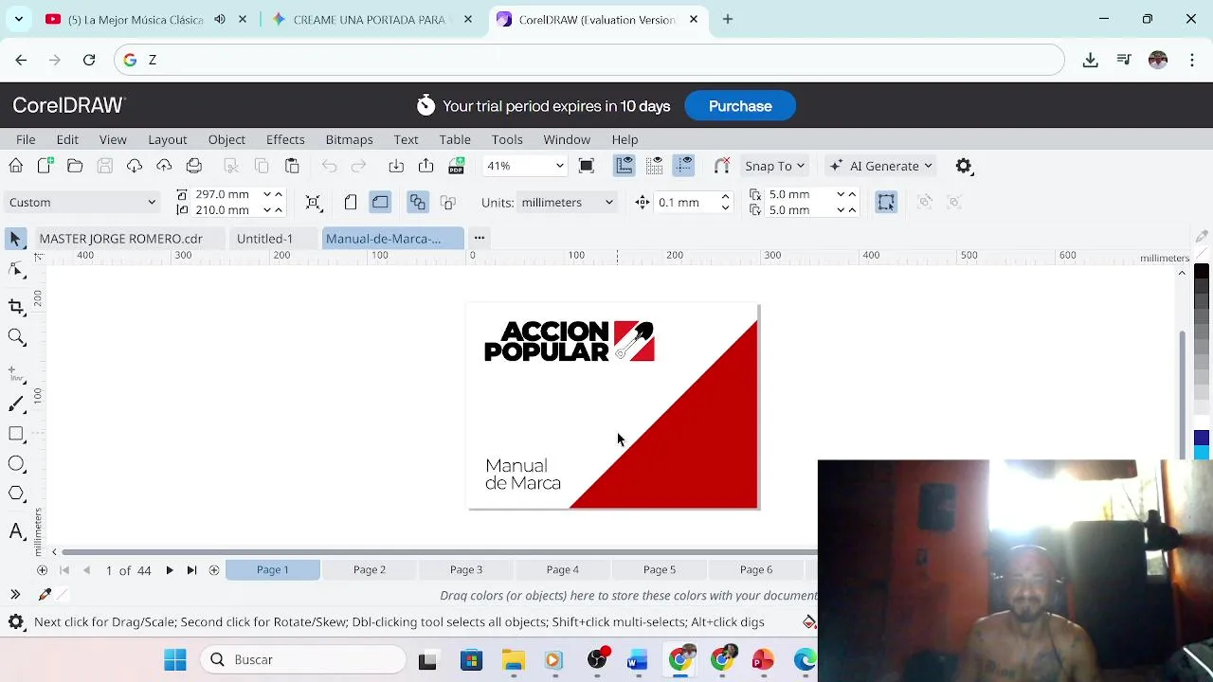
Task: Increase page width 297.0 mm stepper
Action: pyautogui.click(x=279, y=194)
